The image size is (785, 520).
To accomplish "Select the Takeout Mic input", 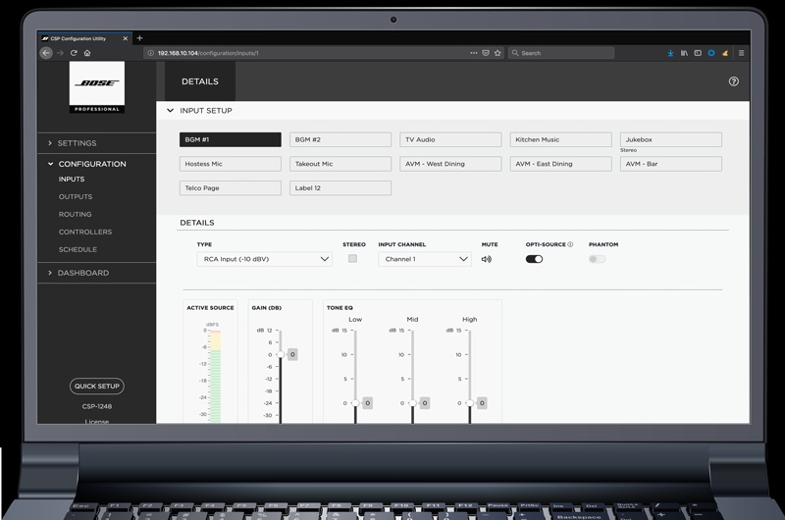I will (340, 164).
